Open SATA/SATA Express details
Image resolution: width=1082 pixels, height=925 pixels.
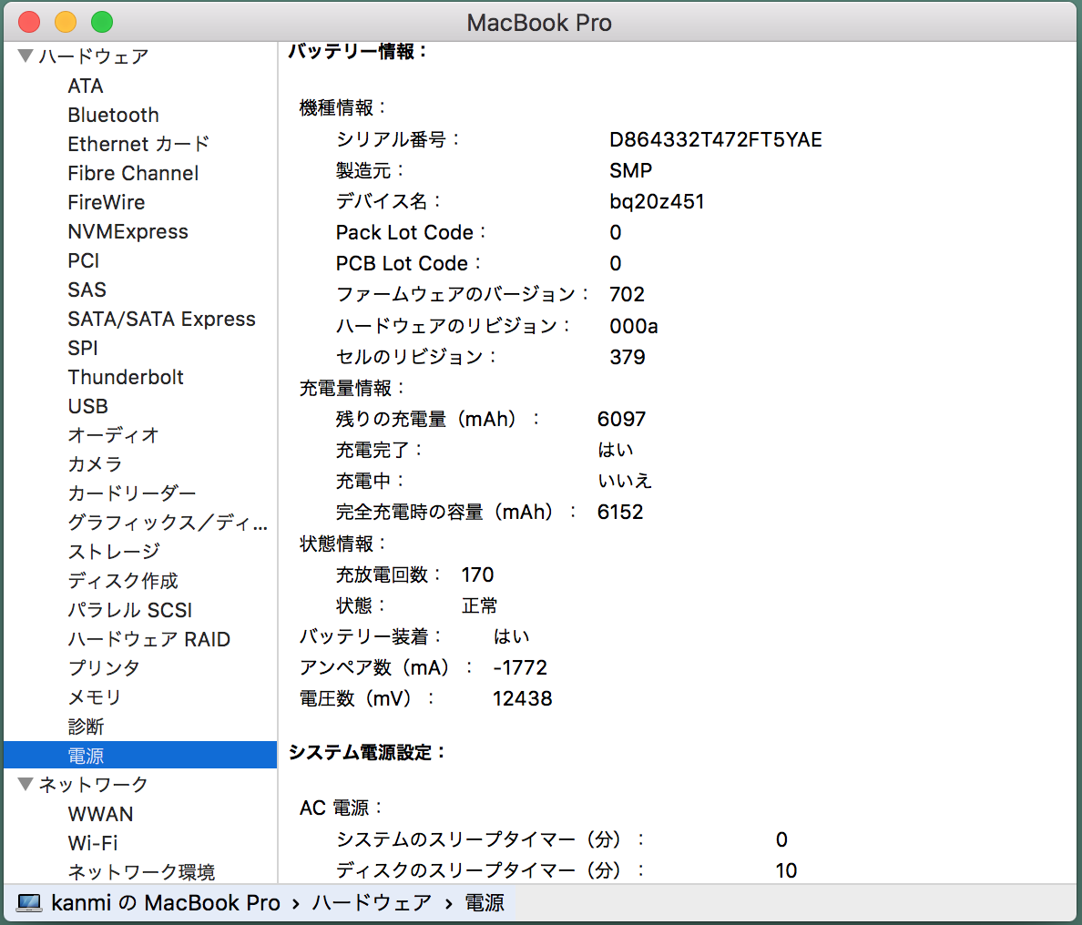(161, 319)
